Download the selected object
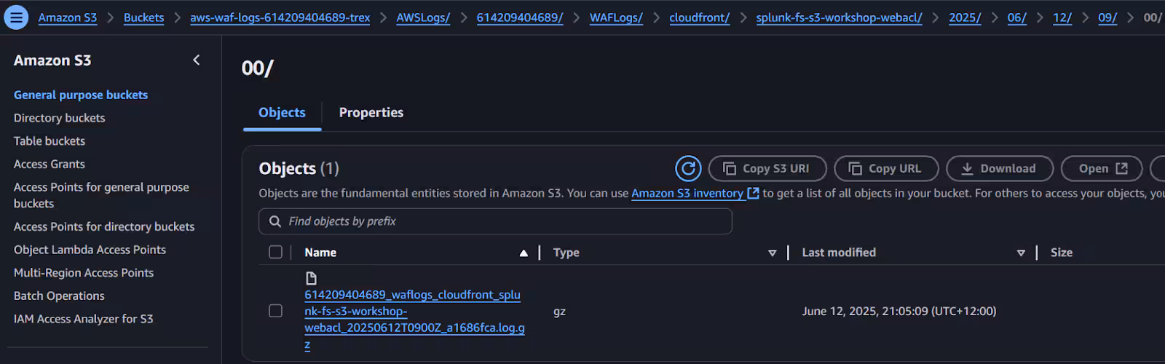Screen dimensions: 1165x364 pos(999,168)
